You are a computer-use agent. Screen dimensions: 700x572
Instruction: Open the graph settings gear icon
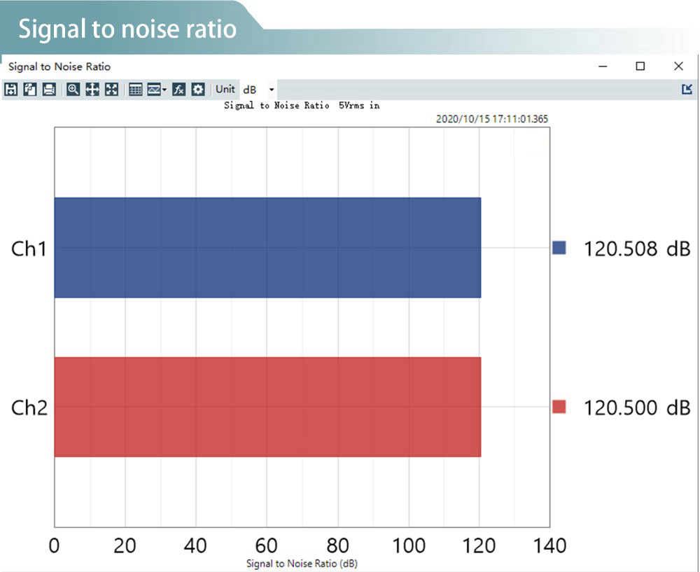(198, 90)
